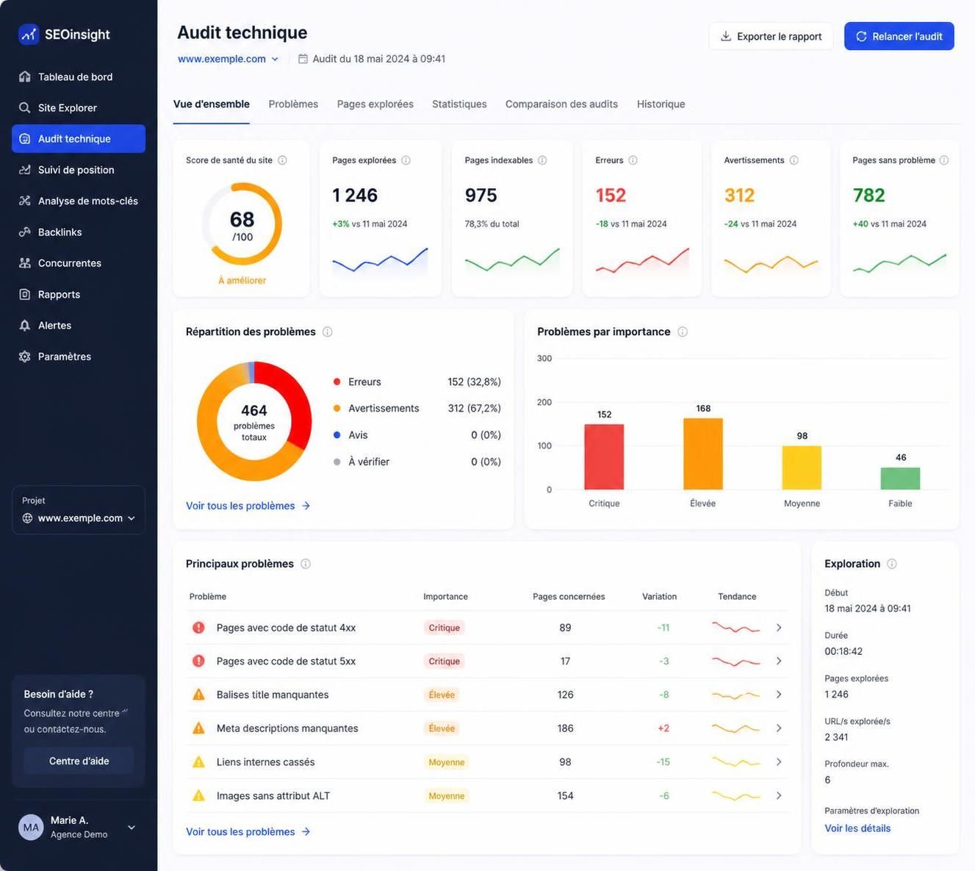Click warning icon for Meta descriptions manquantes
Screen dimensions: 975x871
click(x=198, y=728)
